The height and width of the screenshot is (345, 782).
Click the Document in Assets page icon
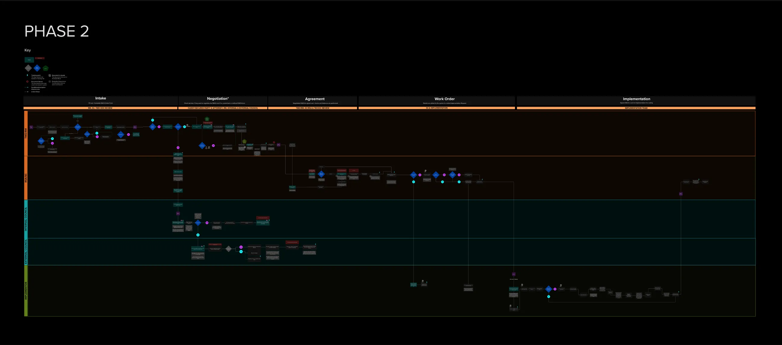[50, 75]
